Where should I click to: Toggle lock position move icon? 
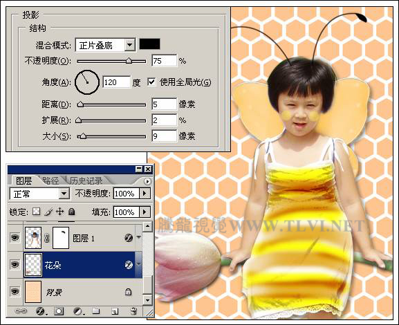click(59, 212)
